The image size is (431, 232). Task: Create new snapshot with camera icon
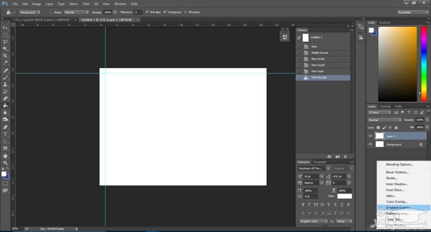tap(337, 157)
